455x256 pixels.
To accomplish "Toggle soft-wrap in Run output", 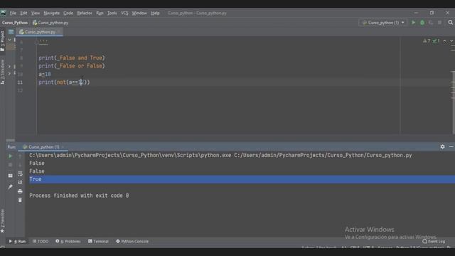I will (20, 174).
